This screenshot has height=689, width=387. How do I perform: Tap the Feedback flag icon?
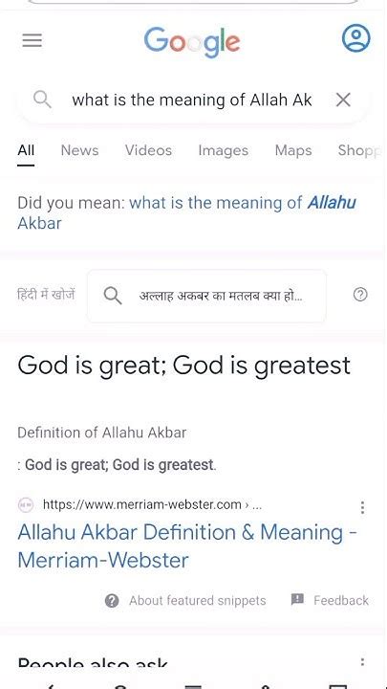point(297,599)
